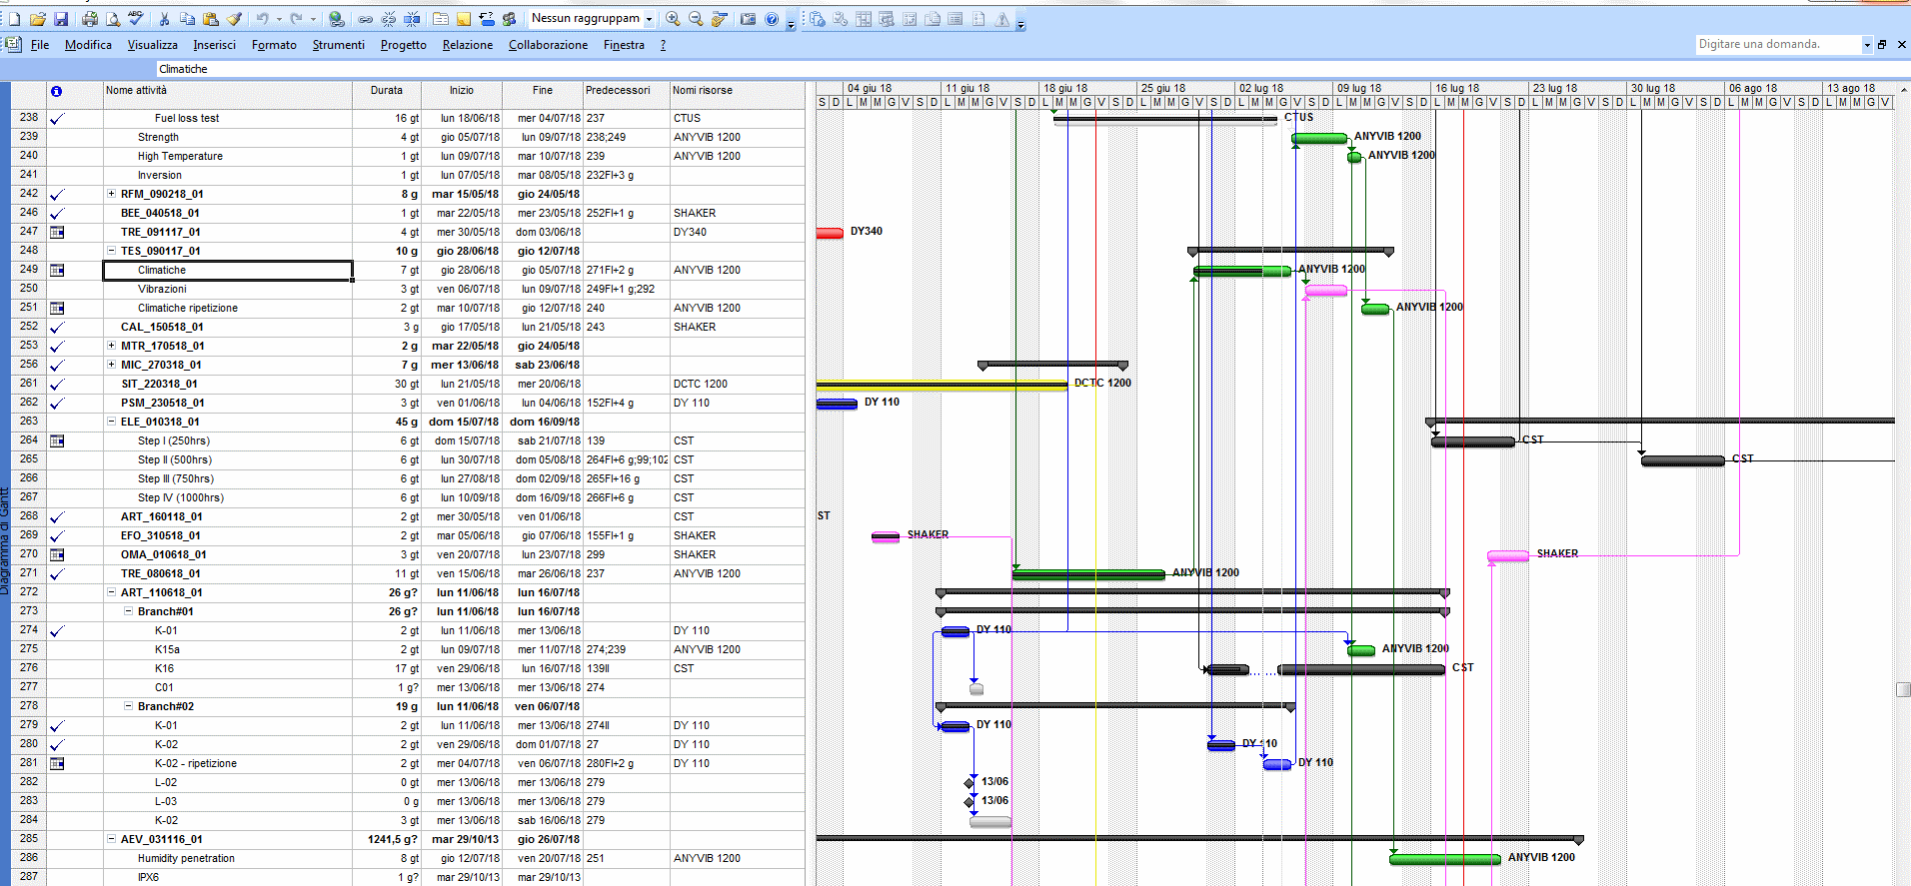Click the Open folder toolbar icon
This screenshot has height=886, width=1911.
[38, 19]
